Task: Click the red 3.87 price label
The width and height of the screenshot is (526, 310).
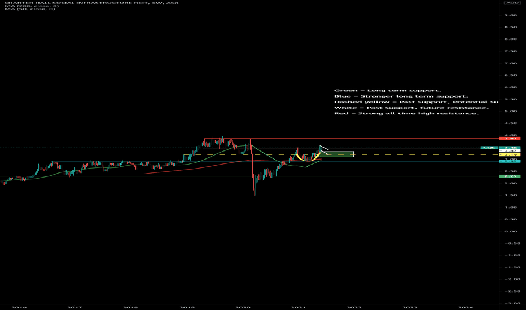Action: 510,139
